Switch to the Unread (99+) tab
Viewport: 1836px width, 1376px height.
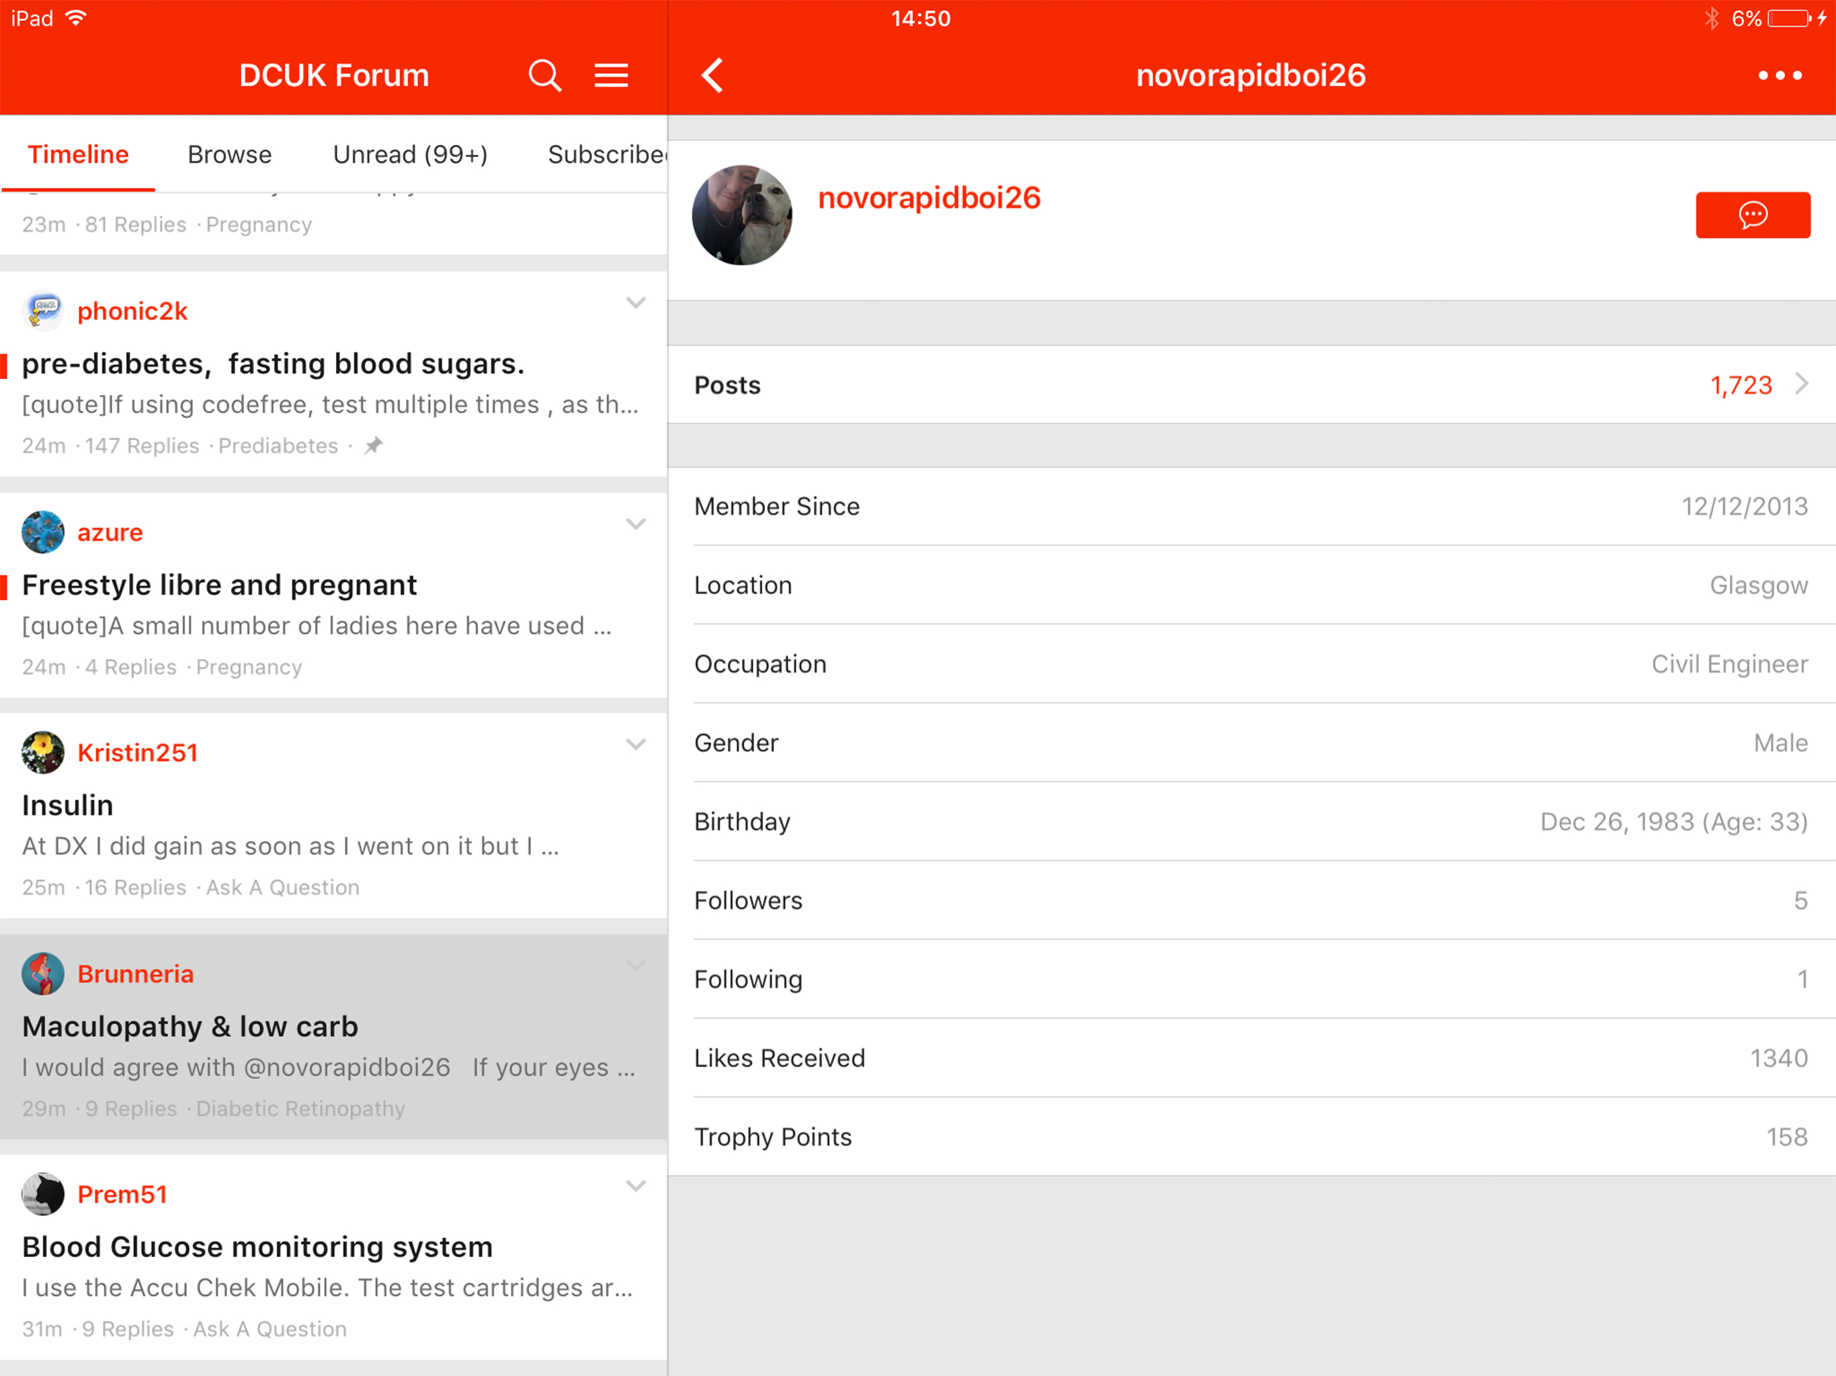[410, 155]
